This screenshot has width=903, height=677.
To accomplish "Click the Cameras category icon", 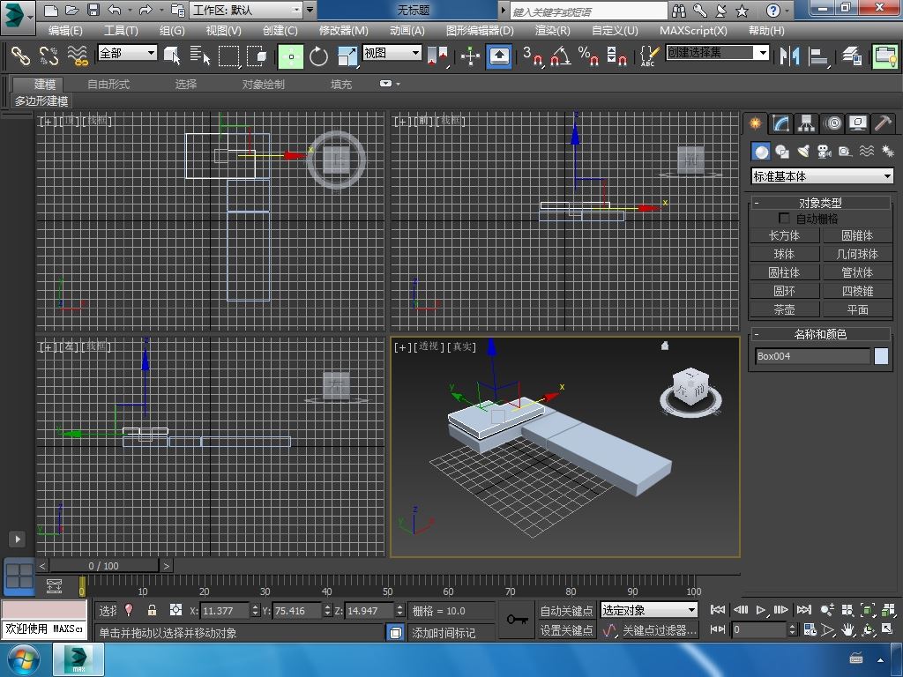I will 824,152.
